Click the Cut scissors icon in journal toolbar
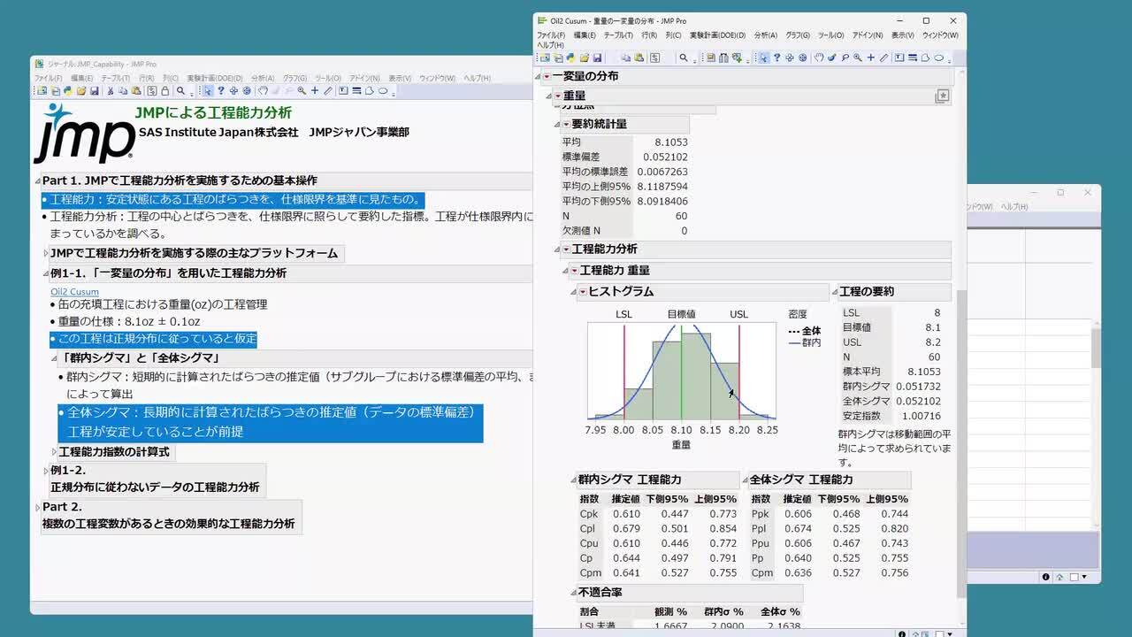The height and width of the screenshot is (637, 1132). 111,90
